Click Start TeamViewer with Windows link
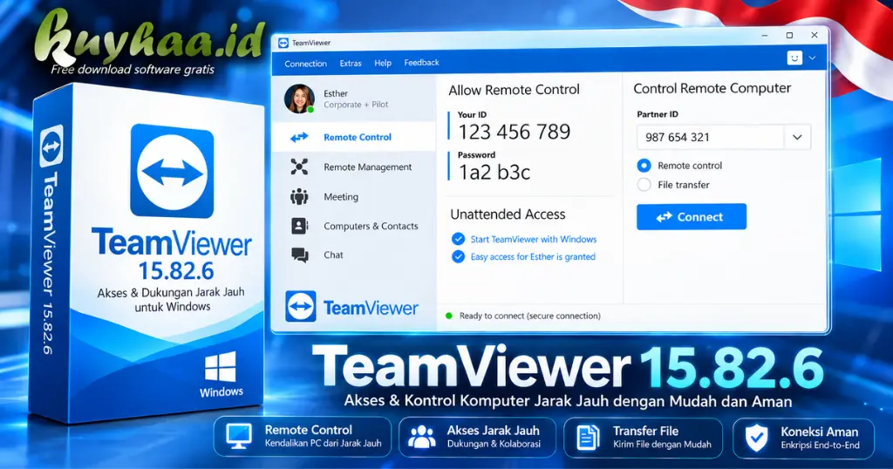The width and height of the screenshot is (893, 469). click(534, 239)
